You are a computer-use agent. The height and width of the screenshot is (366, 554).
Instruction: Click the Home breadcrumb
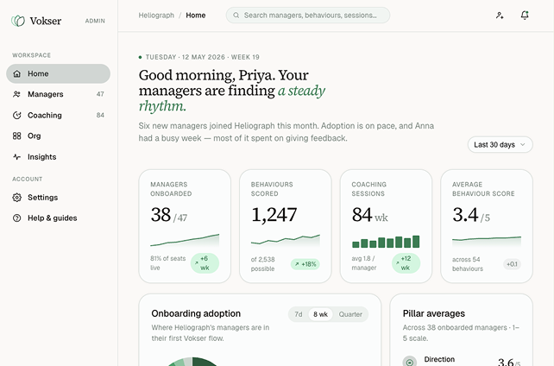point(196,16)
